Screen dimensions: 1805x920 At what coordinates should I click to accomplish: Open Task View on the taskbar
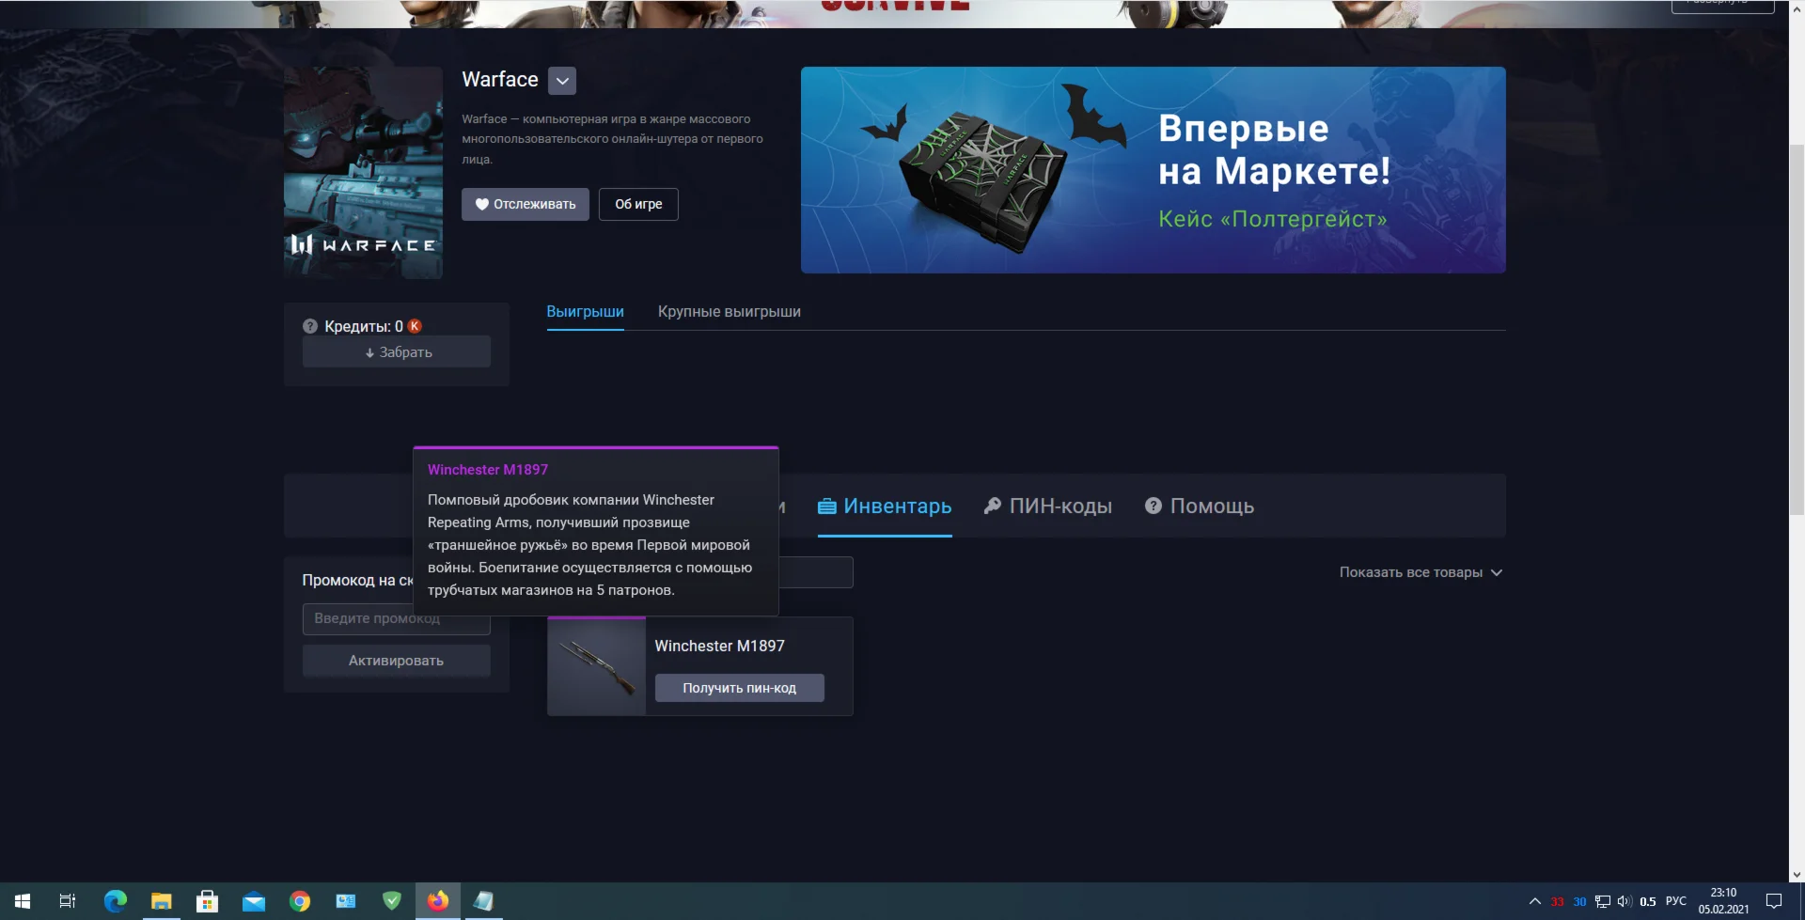click(68, 901)
